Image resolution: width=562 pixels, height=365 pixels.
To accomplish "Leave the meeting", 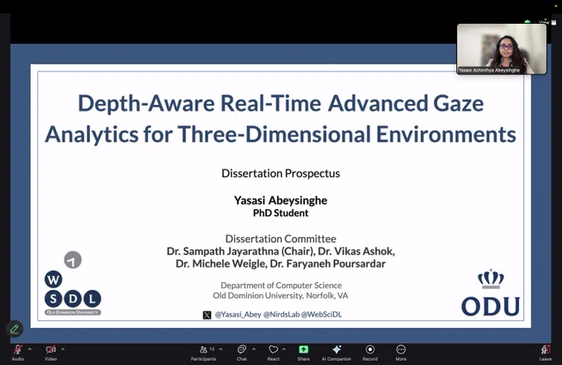I will pos(545,353).
